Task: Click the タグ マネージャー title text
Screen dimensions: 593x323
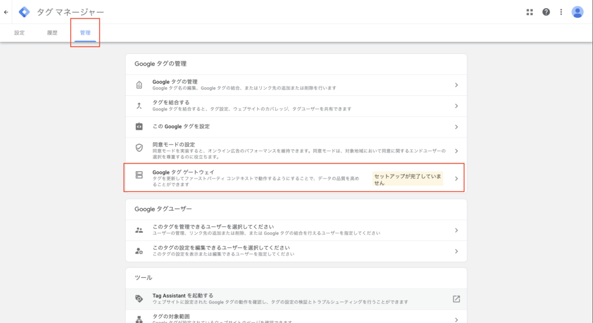Action: pyautogui.click(x=70, y=12)
